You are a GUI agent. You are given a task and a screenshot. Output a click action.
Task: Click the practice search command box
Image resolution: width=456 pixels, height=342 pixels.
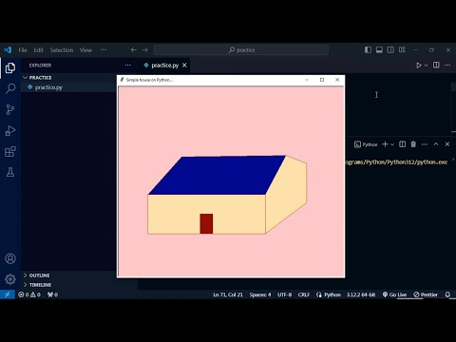(x=241, y=50)
